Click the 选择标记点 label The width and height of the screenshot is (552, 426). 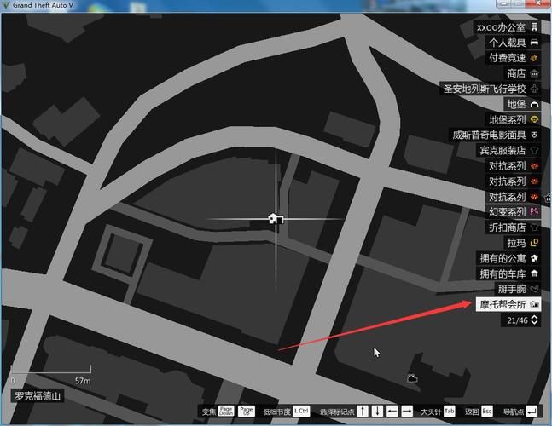click(x=337, y=412)
